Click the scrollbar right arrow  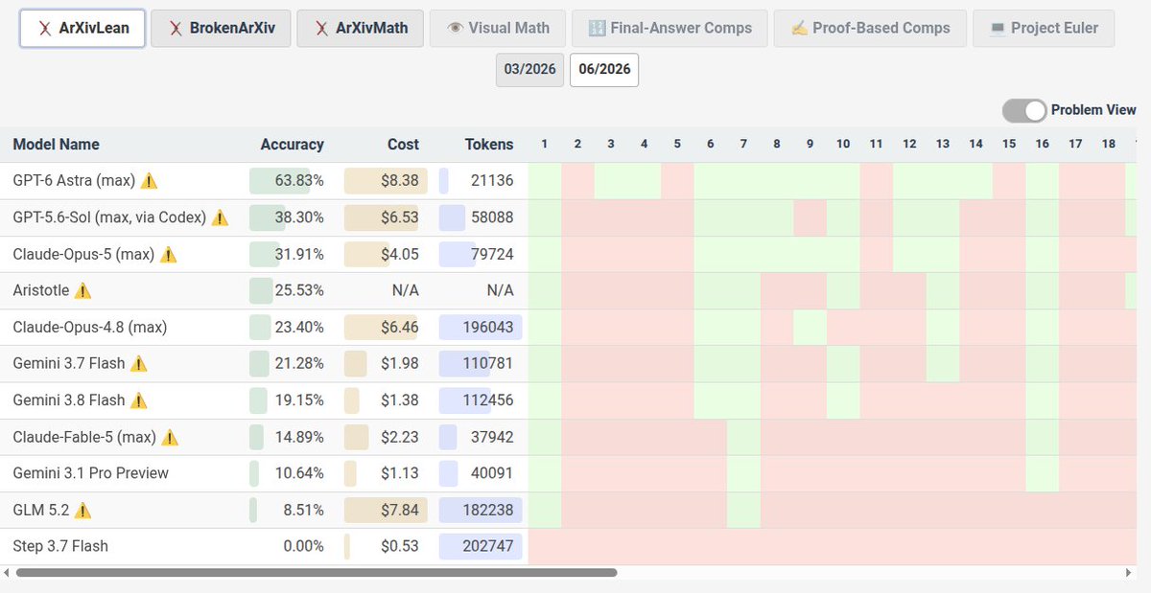[1128, 573]
